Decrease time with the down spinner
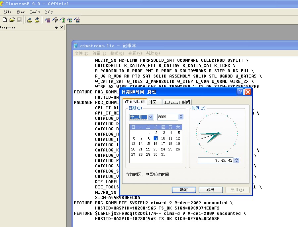Viewport: 298px width, 227px height. pyautogui.click(x=237, y=162)
